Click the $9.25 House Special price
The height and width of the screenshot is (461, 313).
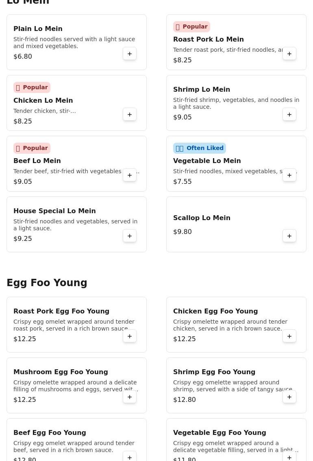click(23, 239)
